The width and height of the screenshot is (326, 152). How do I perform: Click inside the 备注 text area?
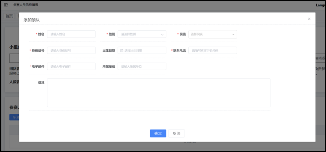tap(159, 93)
